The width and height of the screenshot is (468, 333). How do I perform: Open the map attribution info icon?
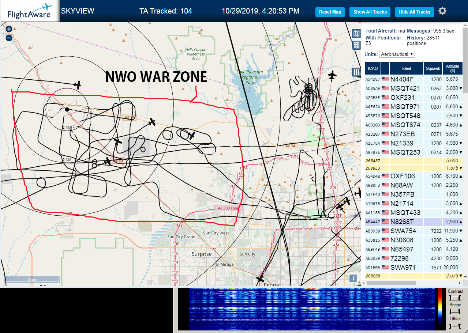coord(353,278)
